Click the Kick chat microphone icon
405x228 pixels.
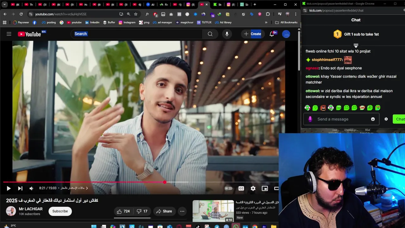click(x=310, y=119)
